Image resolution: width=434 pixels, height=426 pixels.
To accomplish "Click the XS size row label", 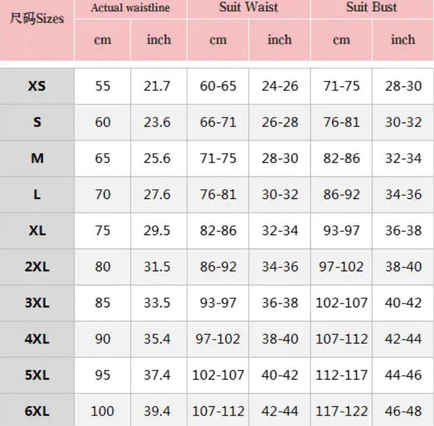I will [37, 86].
